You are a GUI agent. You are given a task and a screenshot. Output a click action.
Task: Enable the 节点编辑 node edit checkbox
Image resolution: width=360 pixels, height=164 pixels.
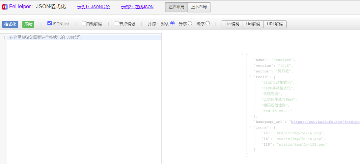pyautogui.click(x=117, y=23)
